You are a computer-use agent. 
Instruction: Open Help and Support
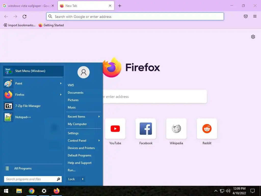pos(80,163)
